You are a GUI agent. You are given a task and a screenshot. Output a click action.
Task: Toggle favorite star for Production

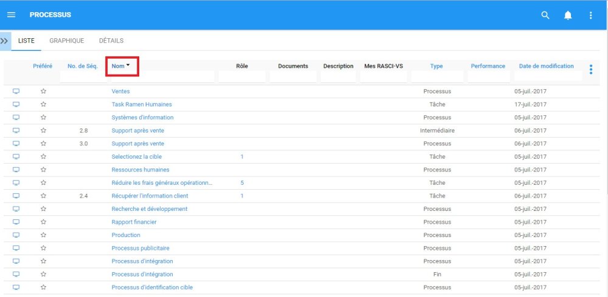point(43,235)
